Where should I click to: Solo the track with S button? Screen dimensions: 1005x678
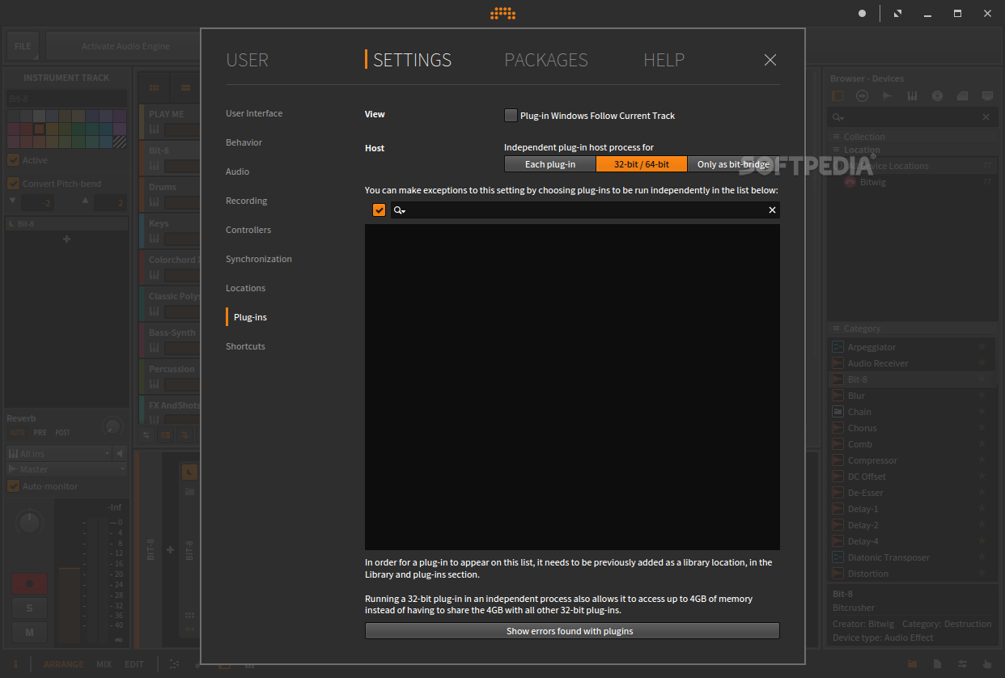(x=29, y=608)
